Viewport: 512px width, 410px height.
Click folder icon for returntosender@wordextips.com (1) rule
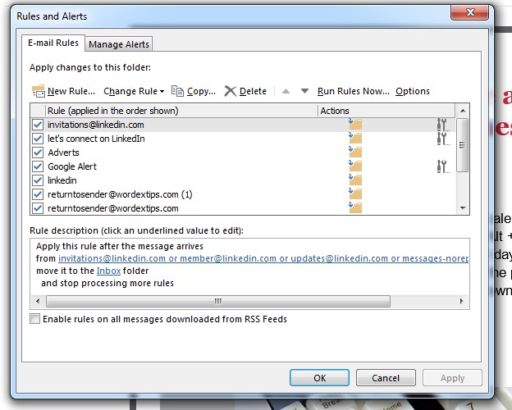[355, 194]
